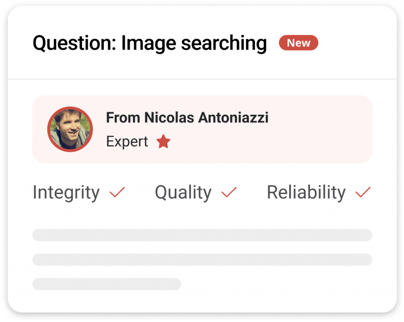Viewport: 404px width, 322px height.
Task: Click Nicolas Antoniazzi's profile photo
Action: pyautogui.click(x=70, y=129)
